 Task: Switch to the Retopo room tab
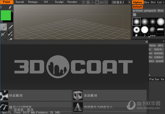[x=33, y=2]
